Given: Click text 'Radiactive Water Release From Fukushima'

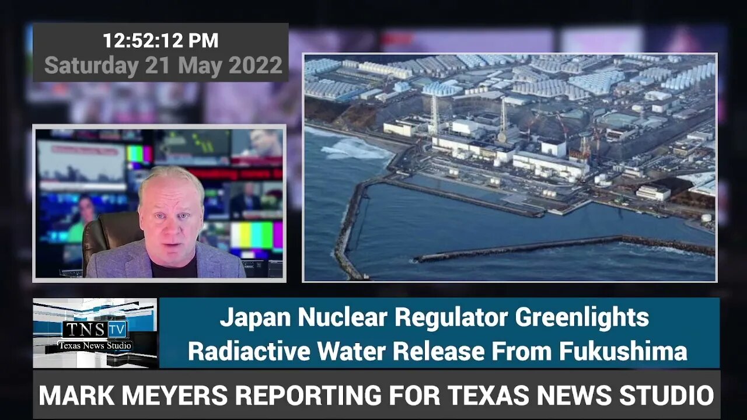Looking at the screenshot, I should [x=437, y=351].
